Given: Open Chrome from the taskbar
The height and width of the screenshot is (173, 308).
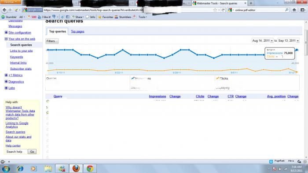Looking at the screenshot, I should 90,169.
